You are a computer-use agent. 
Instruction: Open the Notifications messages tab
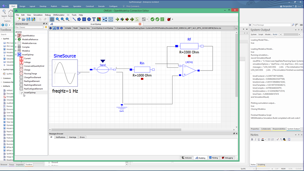pyautogui.click(x=60, y=137)
